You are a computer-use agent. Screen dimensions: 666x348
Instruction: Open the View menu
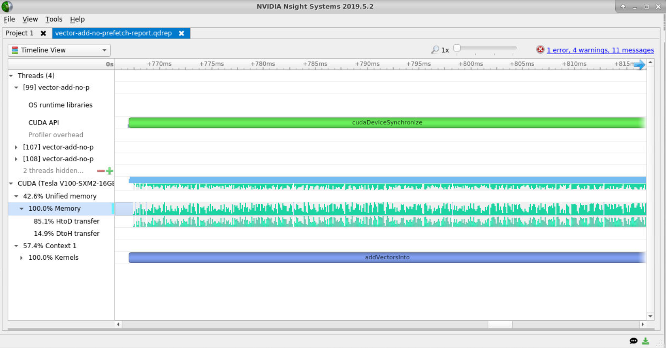pyautogui.click(x=30, y=19)
